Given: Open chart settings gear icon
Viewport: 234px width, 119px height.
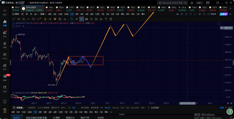Looking at the screenshot, I should (200, 14).
